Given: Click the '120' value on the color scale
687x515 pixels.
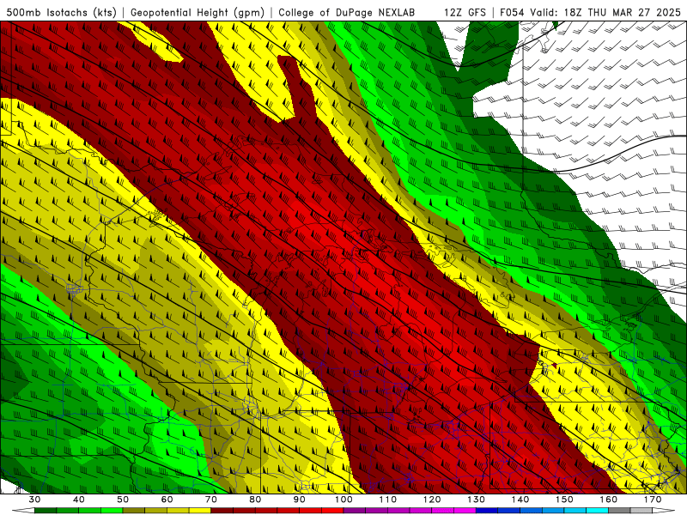Looking at the screenshot, I should pyautogui.click(x=432, y=500).
